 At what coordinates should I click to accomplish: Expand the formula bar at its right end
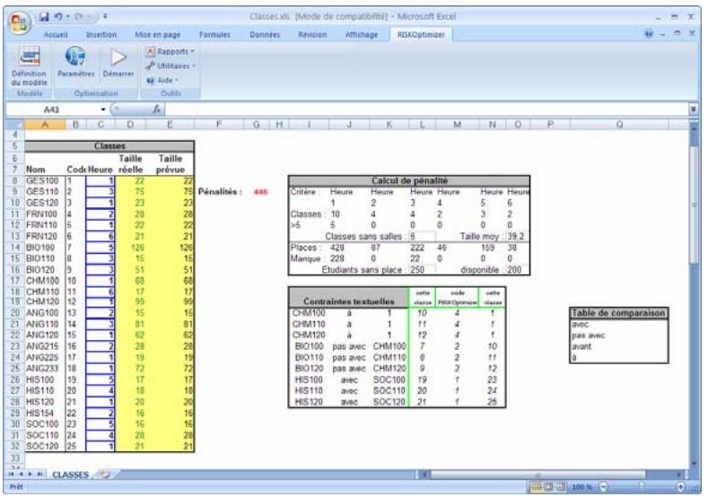point(693,109)
